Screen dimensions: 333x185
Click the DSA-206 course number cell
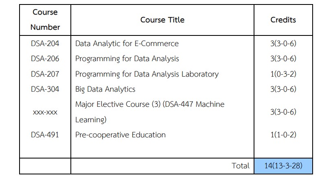pyautogui.click(x=45, y=59)
